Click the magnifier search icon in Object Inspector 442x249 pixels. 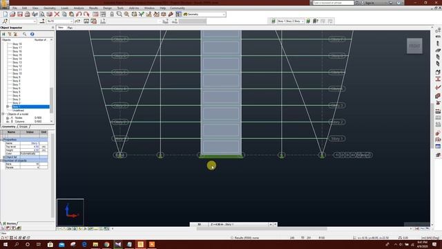25,34
